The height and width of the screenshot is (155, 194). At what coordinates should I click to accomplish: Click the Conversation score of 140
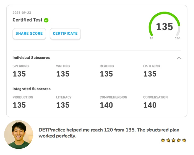(x=150, y=105)
